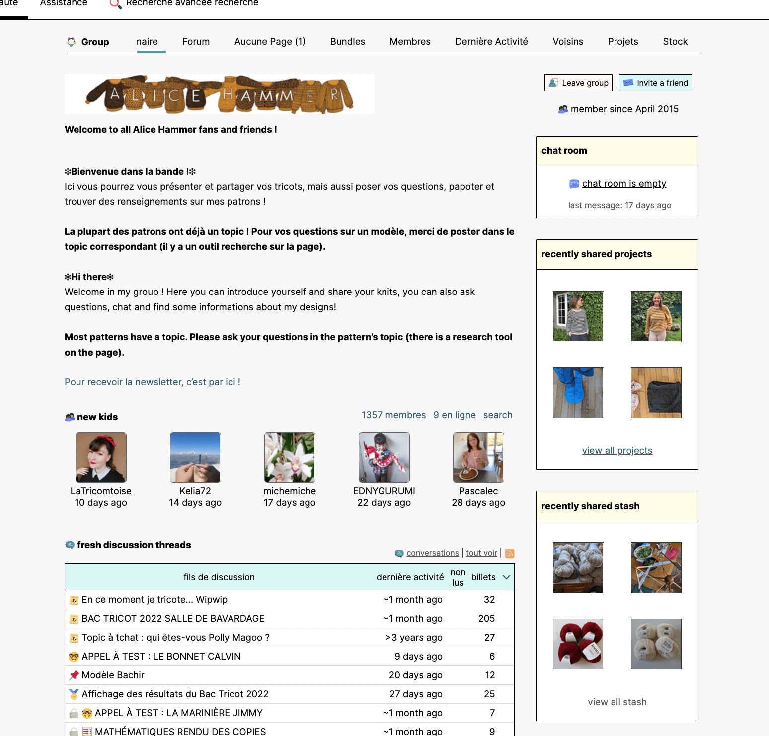Viewport: 769px width, 736px height.
Task: Click the conversations speech bubble icon
Action: coord(399,553)
